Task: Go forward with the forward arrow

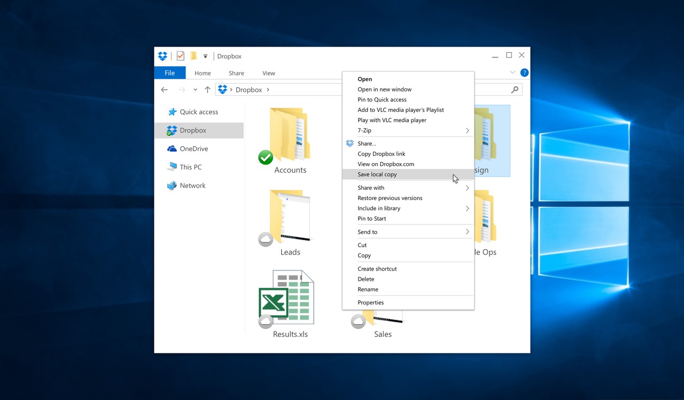Action: pyautogui.click(x=181, y=90)
